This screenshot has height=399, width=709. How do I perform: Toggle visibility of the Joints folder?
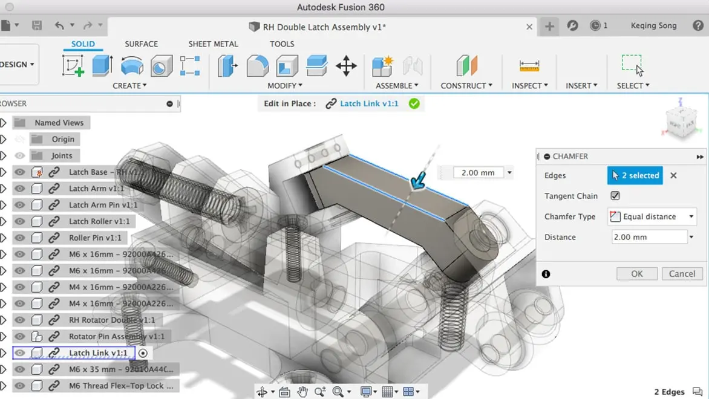coord(19,155)
